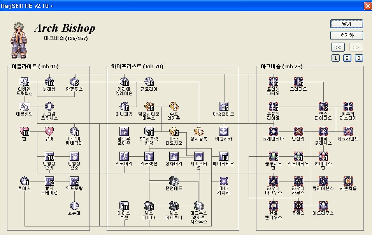Switch to skill page 1
The image size is (372, 235).
point(335,58)
